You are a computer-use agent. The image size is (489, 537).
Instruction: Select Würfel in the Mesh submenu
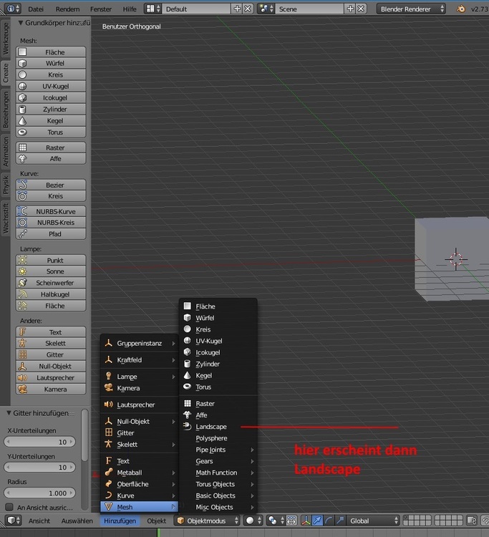218,318
